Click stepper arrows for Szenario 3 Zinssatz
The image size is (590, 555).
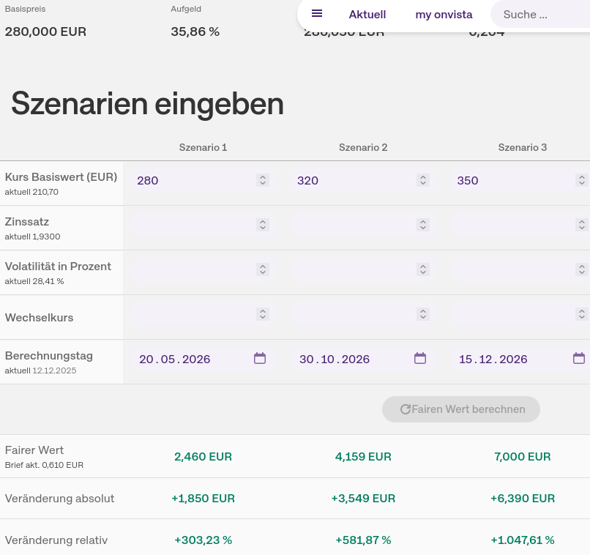tap(582, 225)
